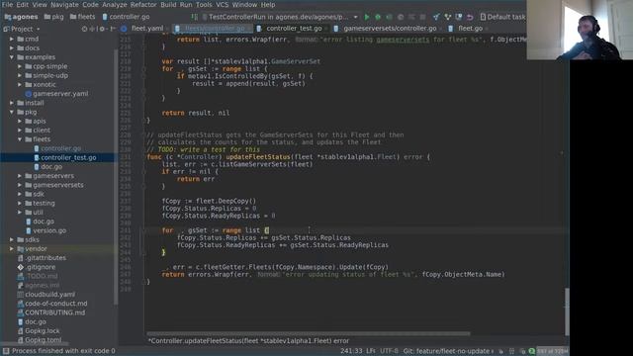
Task: Collapse the fleets folder
Action: coord(20,139)
